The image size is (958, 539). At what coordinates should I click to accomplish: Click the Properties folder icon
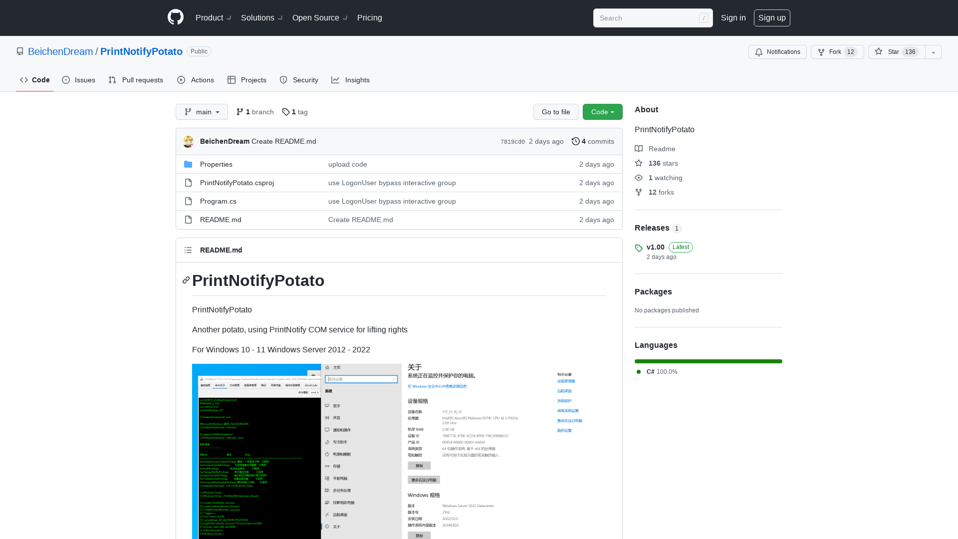[x=188, y=164]
